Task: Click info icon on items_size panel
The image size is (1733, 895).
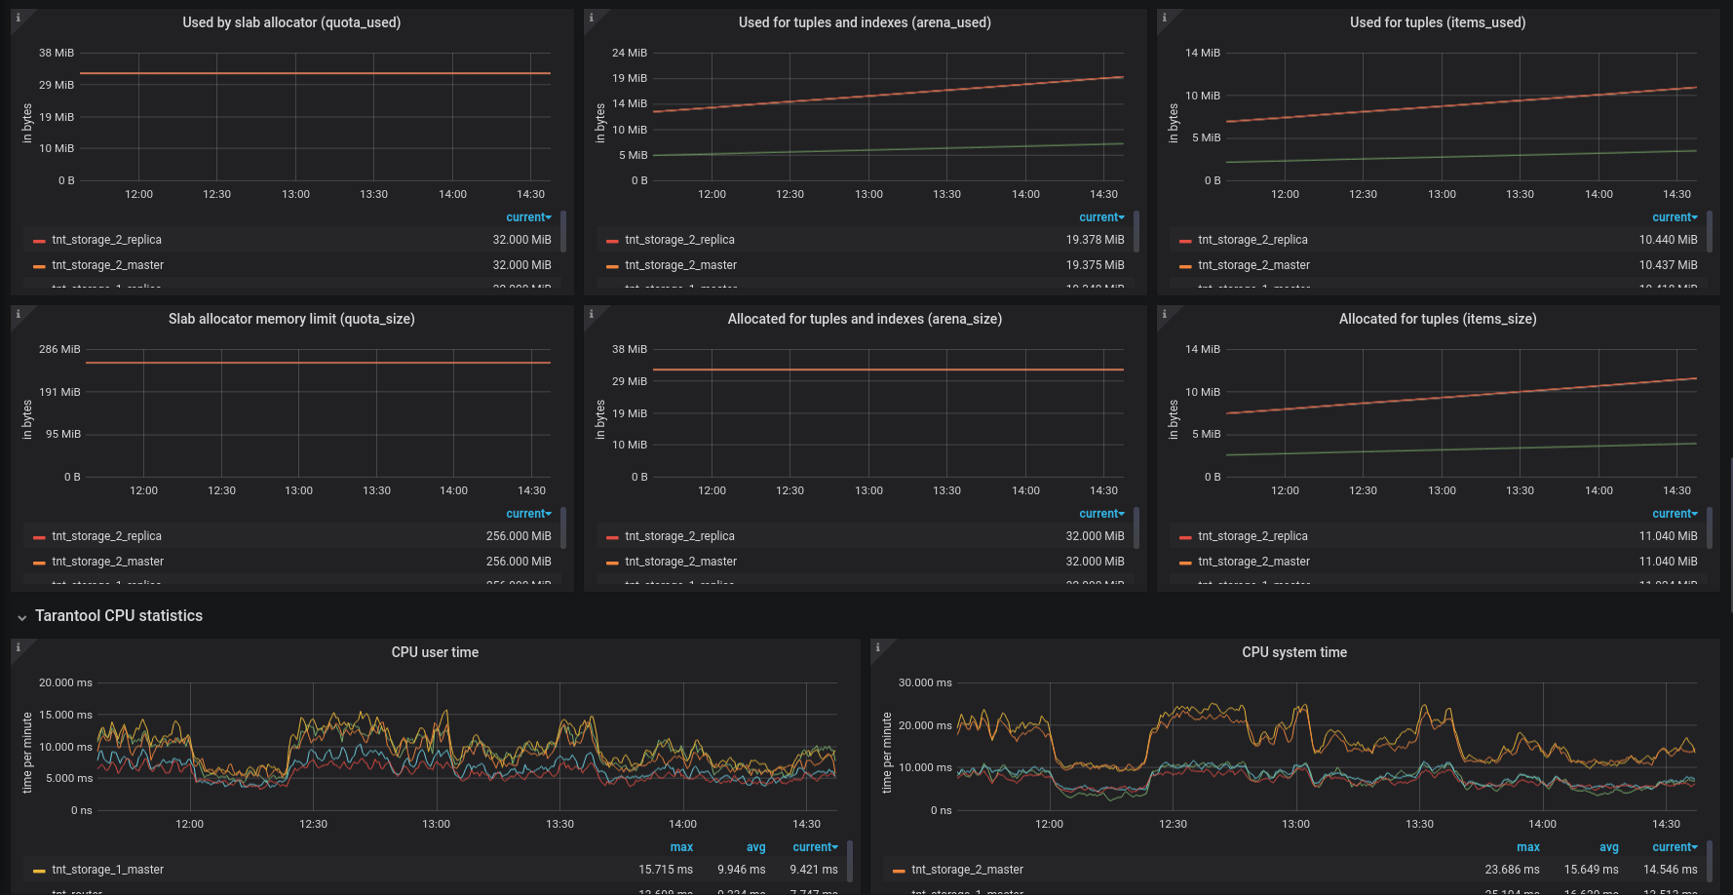Action: [x=1164, y=313]
